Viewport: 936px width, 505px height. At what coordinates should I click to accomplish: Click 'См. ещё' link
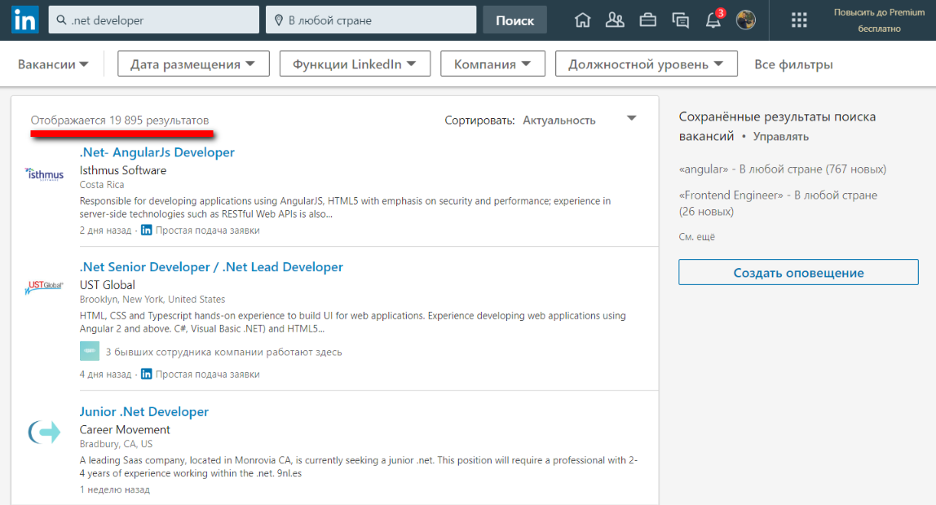(x=696, y=237)
